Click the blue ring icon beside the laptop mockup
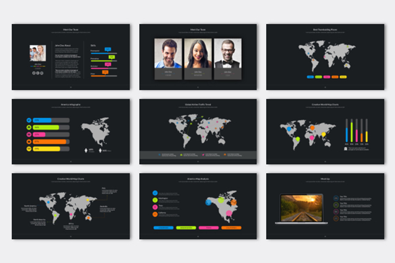 click(x=335, y=198)
